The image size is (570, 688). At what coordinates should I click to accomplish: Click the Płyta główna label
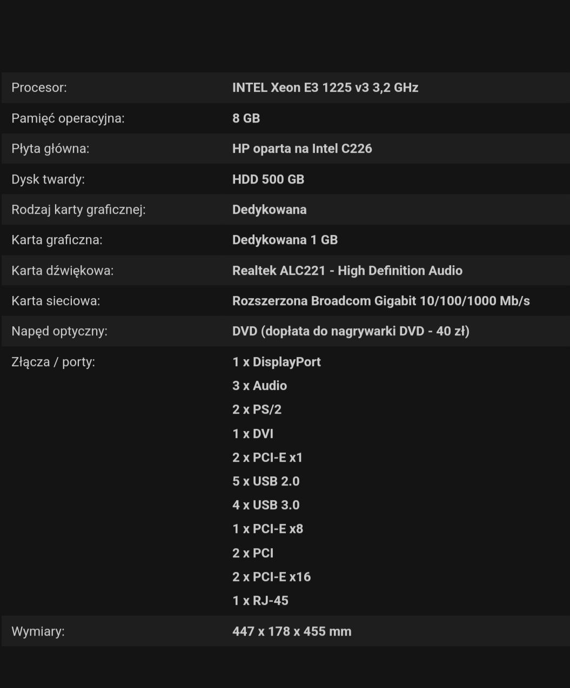(50, 149)
